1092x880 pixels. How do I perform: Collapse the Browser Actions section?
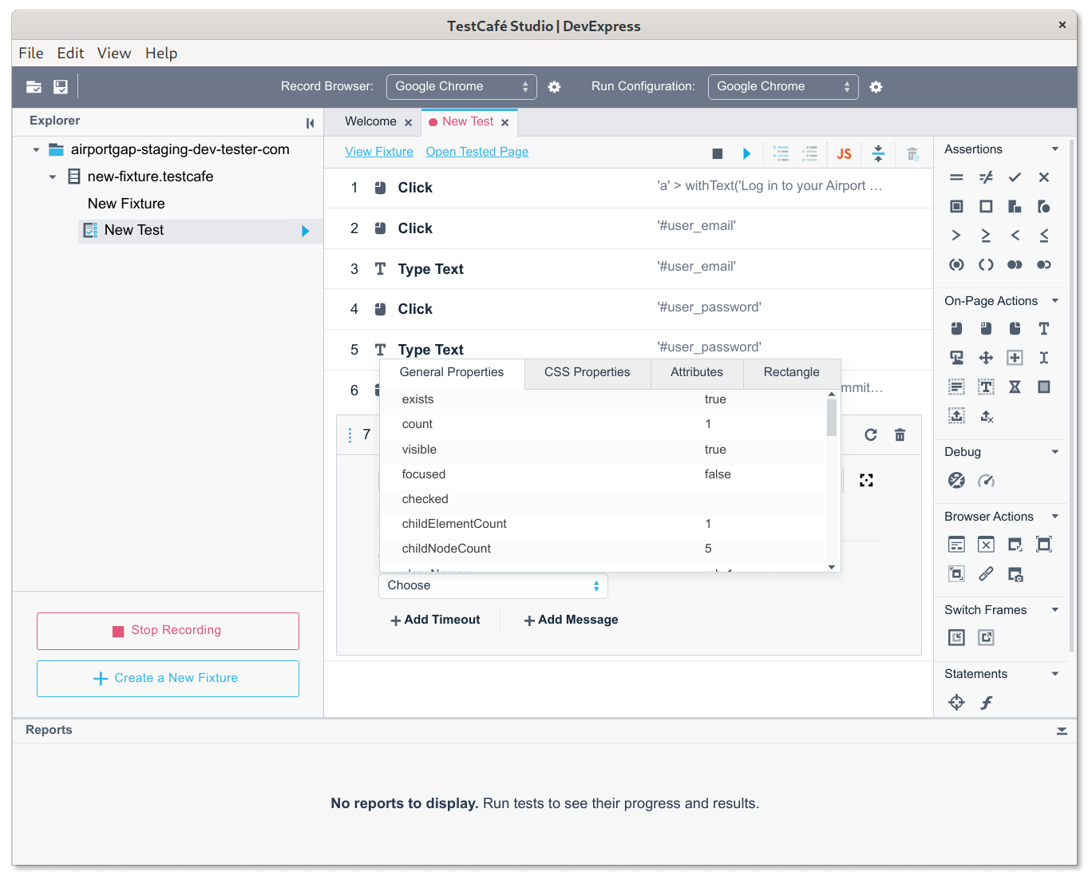click(1055, 517)
